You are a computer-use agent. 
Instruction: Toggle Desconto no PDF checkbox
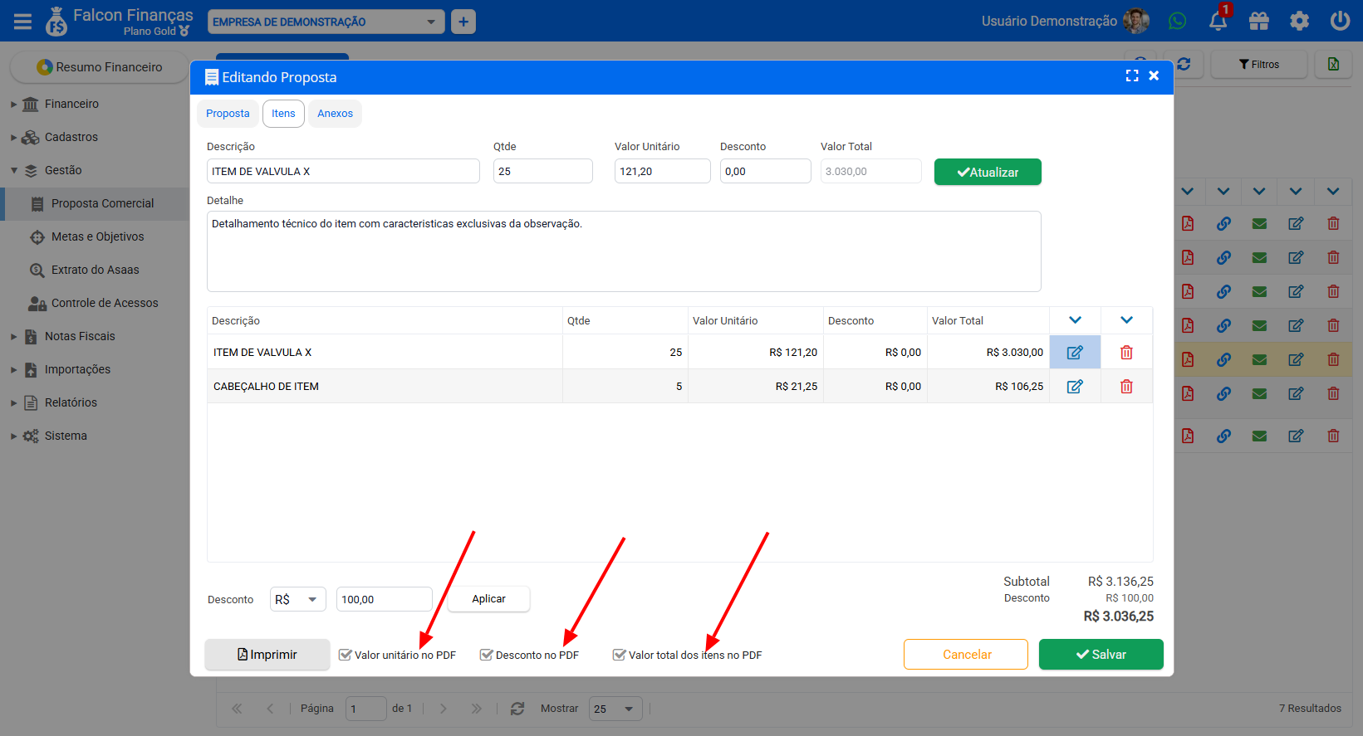pos(487,655)
